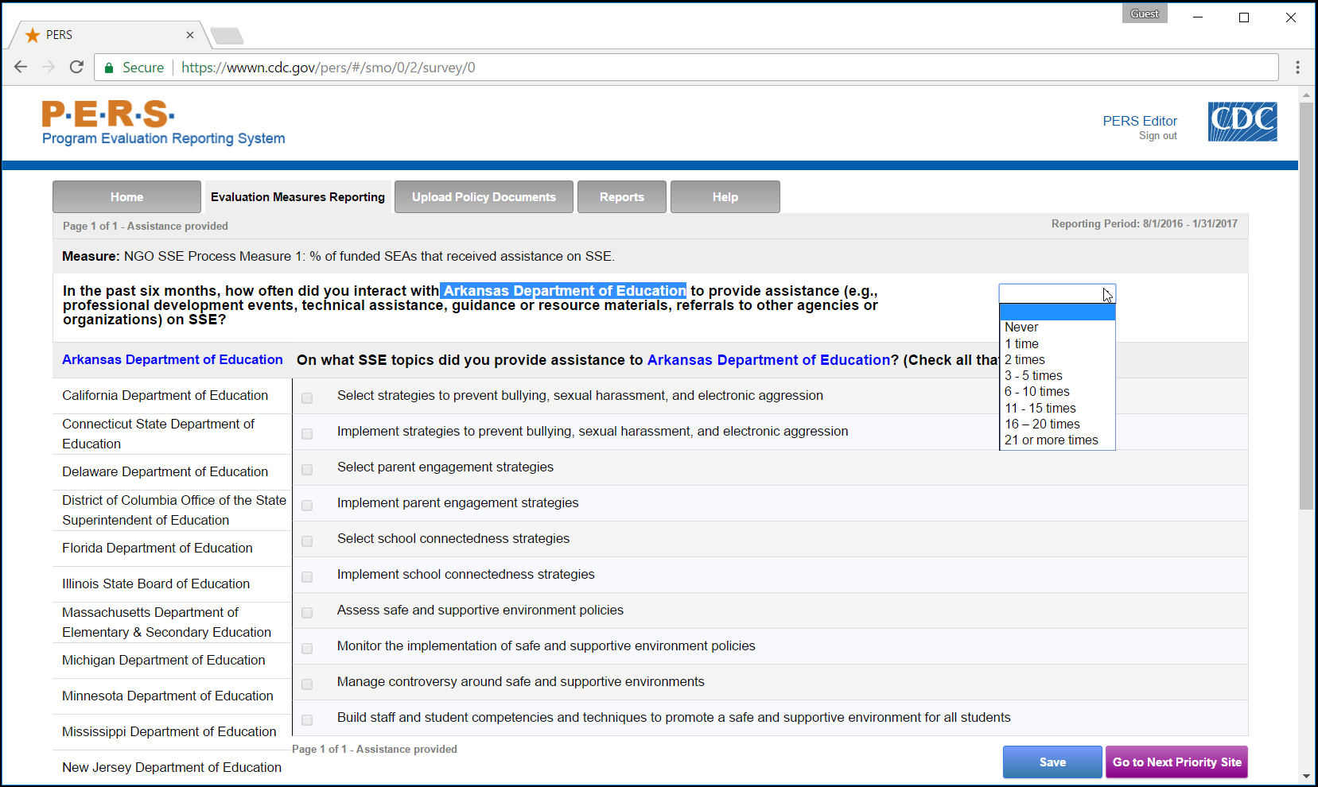Click the CDC logo

(x=1242, y=122)
